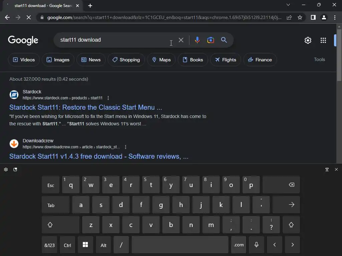Switch to the Maps results tab
The image size is (342, 256).
tap(161, 60)
